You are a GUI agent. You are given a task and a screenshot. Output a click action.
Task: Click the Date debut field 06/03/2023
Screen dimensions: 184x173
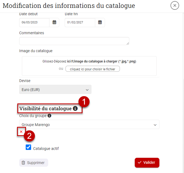click(x=34, y=23)
